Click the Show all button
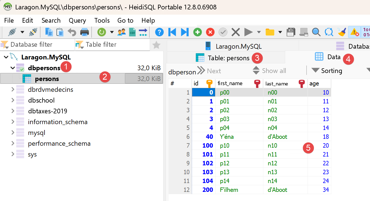 pos(269,71)
